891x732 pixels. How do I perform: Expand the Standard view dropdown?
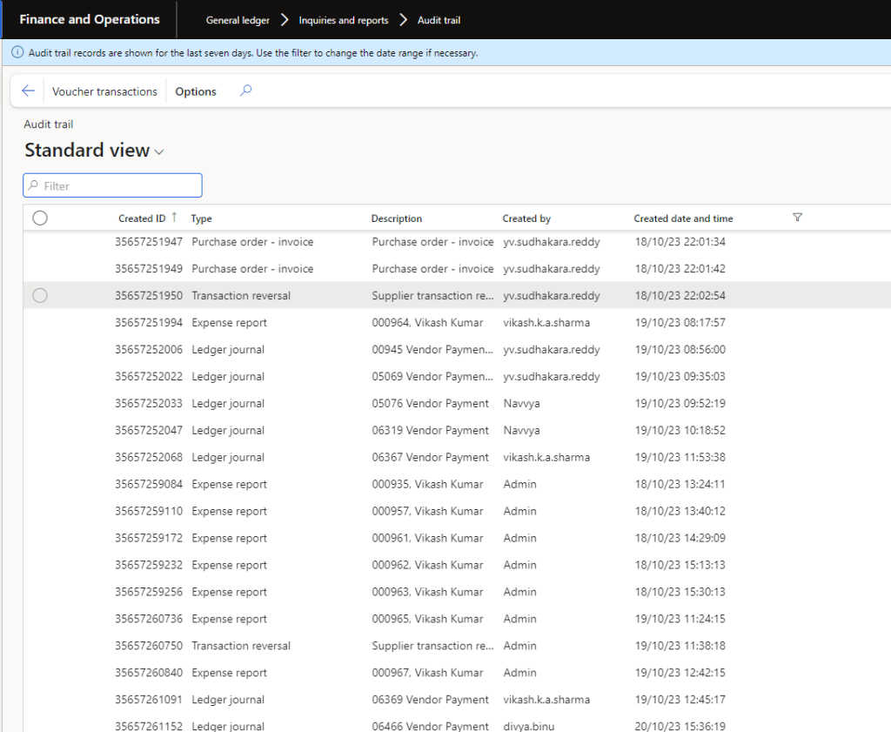coord(159,152)
